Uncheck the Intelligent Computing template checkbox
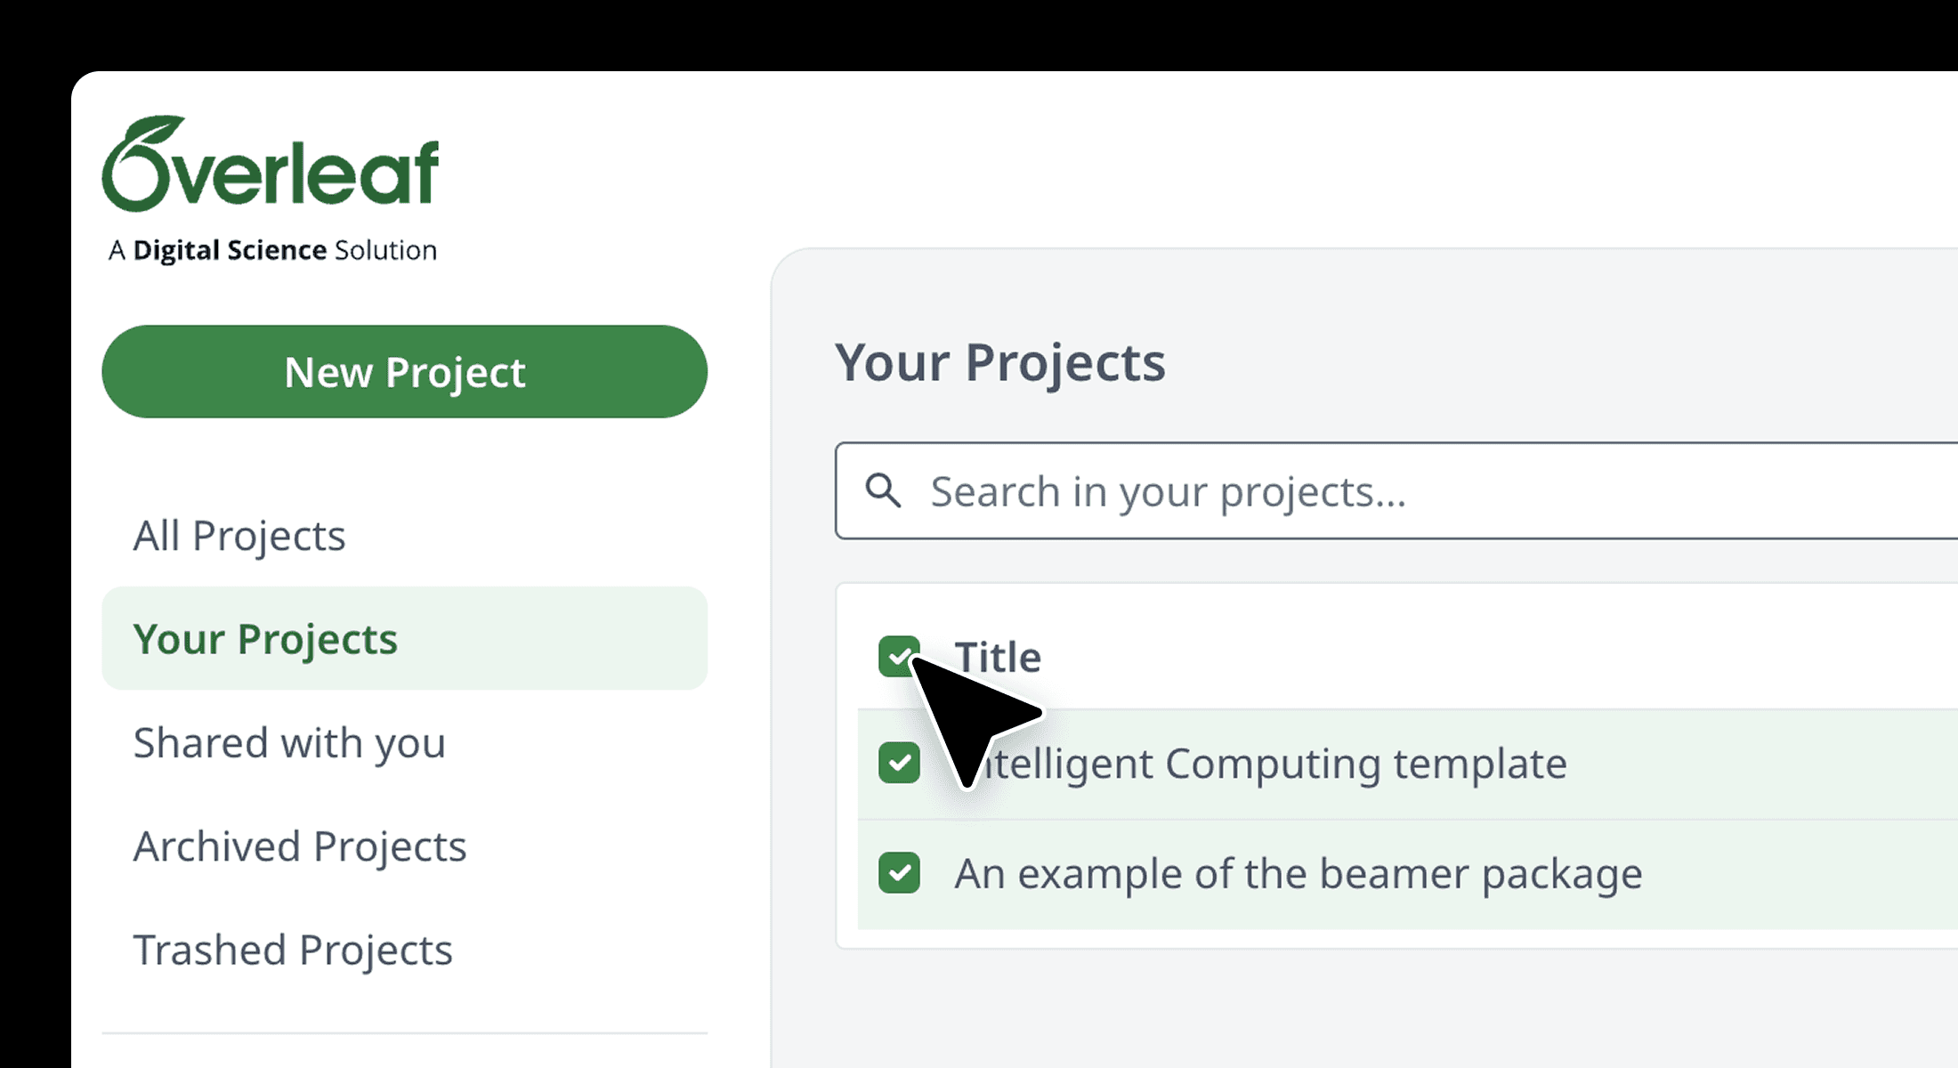The image size is (1958, 1068). [899, 763]
